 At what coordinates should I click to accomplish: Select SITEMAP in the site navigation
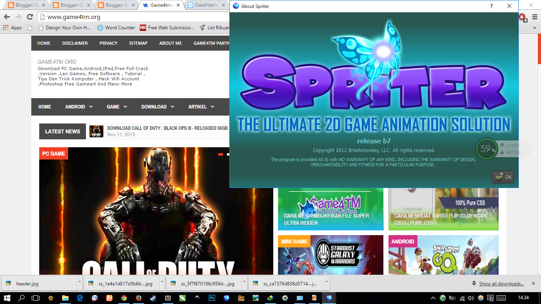138,43
